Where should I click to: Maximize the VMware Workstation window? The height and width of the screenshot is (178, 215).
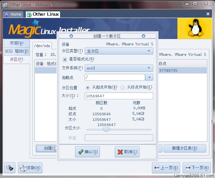tap(195, 3)
